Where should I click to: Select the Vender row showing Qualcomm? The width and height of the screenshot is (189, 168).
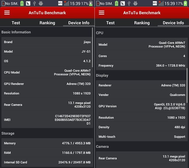point(142,95)
